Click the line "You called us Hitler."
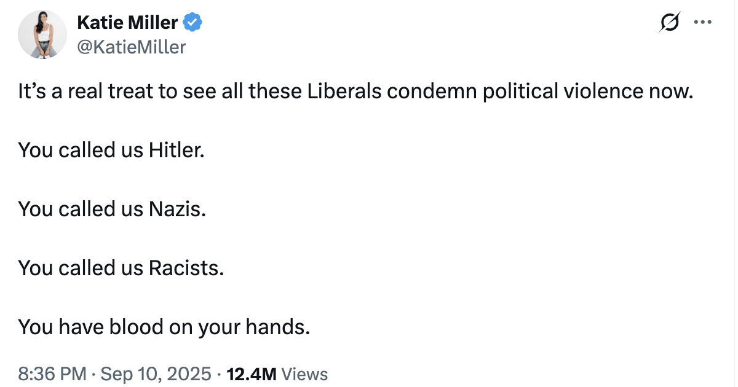The height and width of the screenshot is (387, 738). [111, 151]
